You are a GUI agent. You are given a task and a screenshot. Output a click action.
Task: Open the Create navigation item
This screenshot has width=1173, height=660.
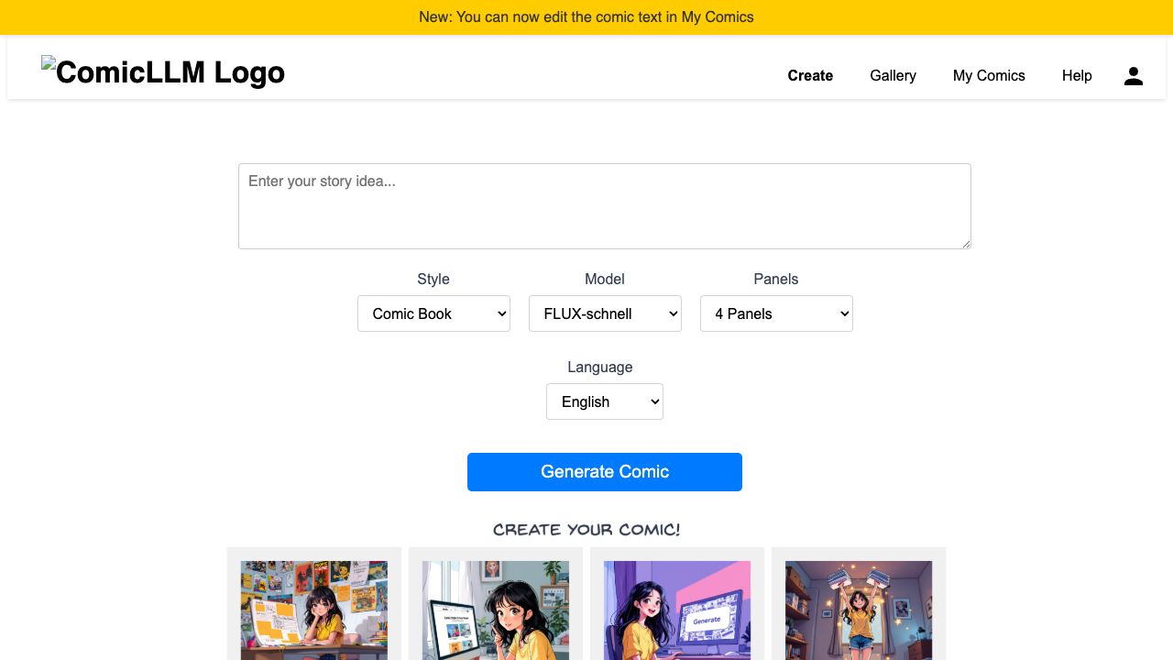810,76
